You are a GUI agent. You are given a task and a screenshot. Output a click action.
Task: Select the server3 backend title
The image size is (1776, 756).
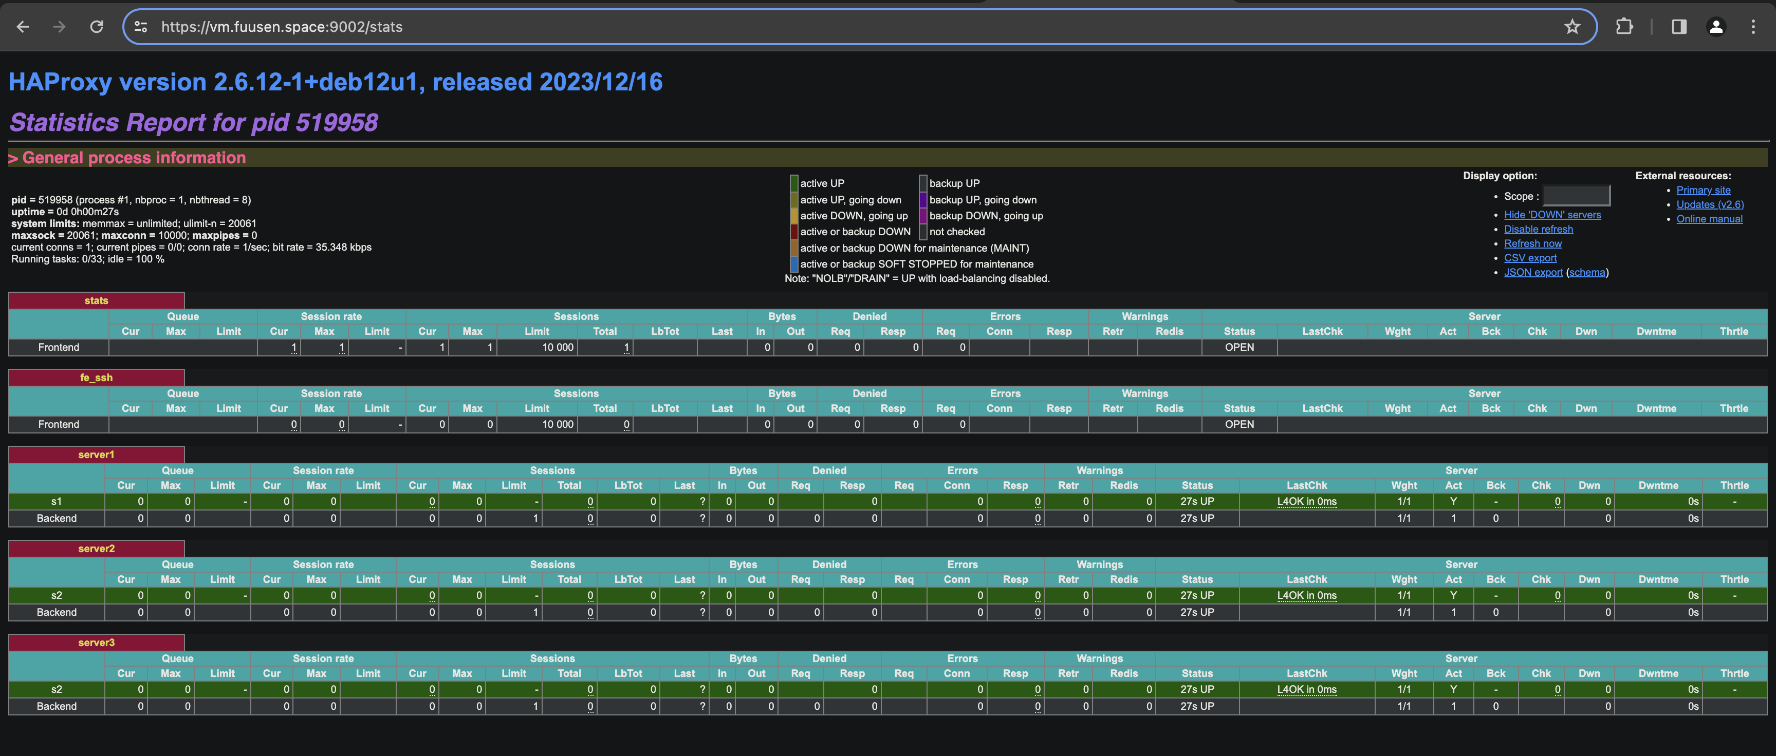(x=96, y=642)
